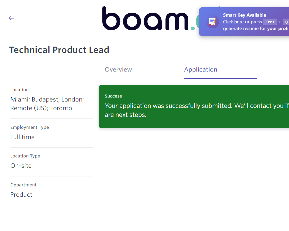Open the 'Click here' Smart Key link
Screen dimensions: 289x231
[x=233, y=22]
